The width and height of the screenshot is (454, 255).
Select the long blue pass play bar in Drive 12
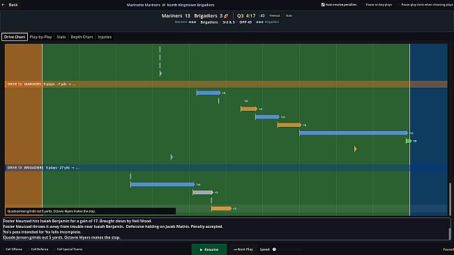[354, 133]
